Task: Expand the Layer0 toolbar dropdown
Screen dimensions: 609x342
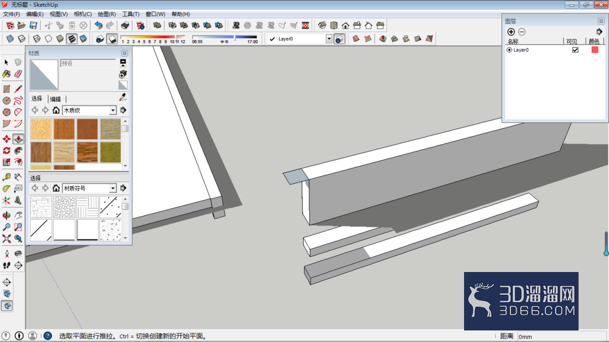Action: pos(329,39)
